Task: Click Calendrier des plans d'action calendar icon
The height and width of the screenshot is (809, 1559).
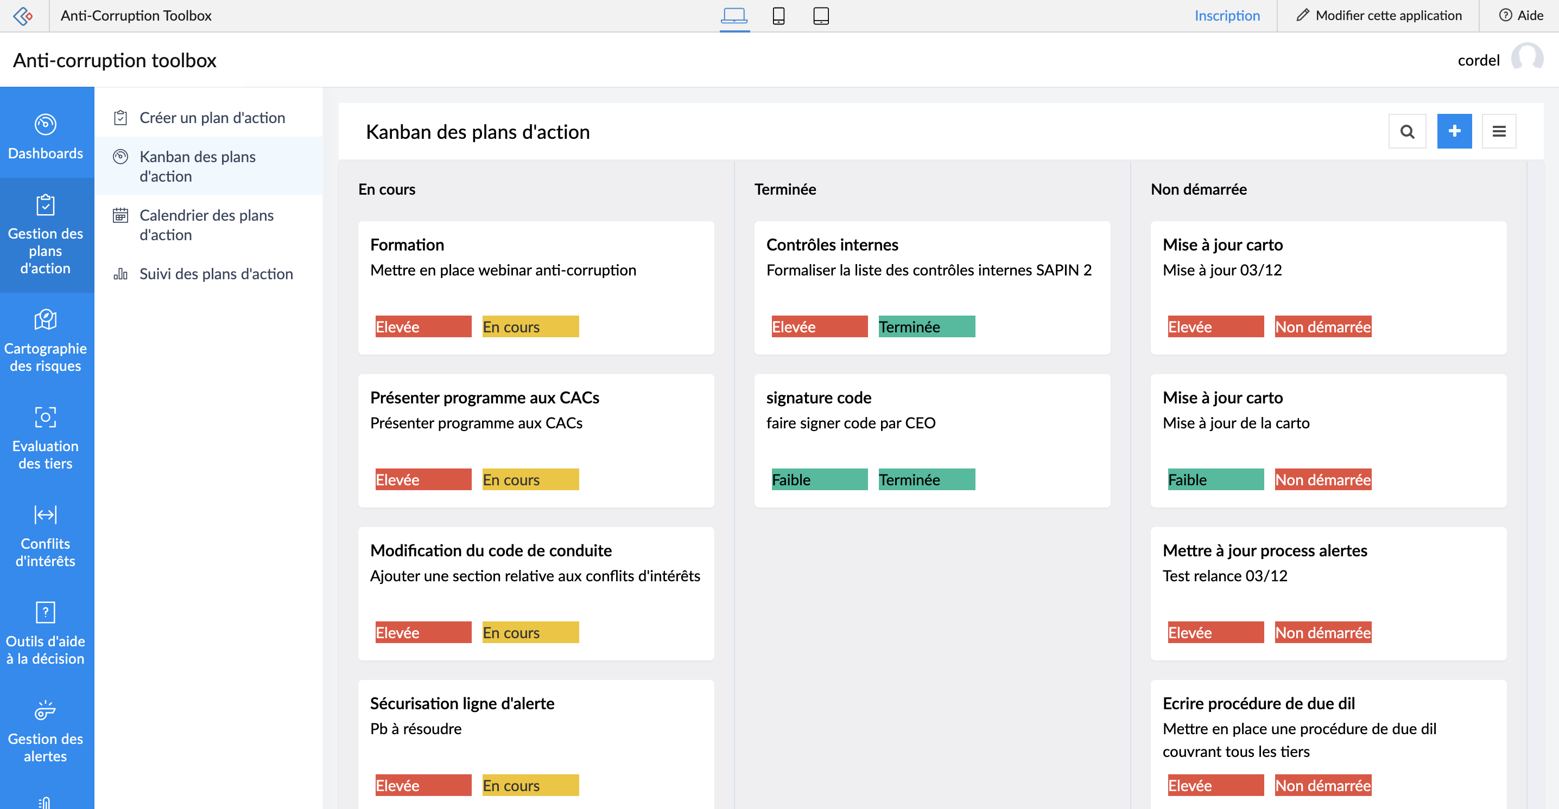Action: point(121,215)
